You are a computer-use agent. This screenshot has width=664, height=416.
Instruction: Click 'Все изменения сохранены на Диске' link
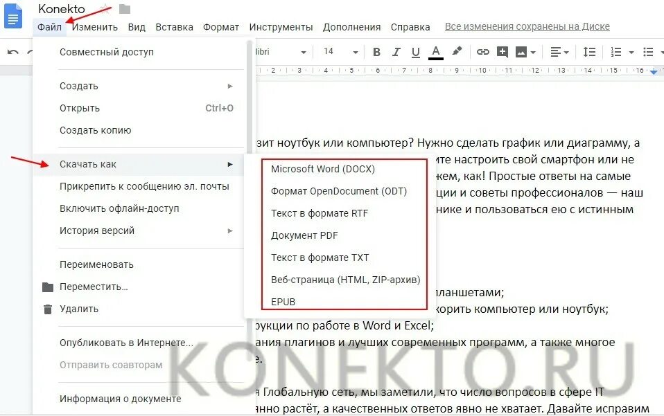tap(527, 26)
